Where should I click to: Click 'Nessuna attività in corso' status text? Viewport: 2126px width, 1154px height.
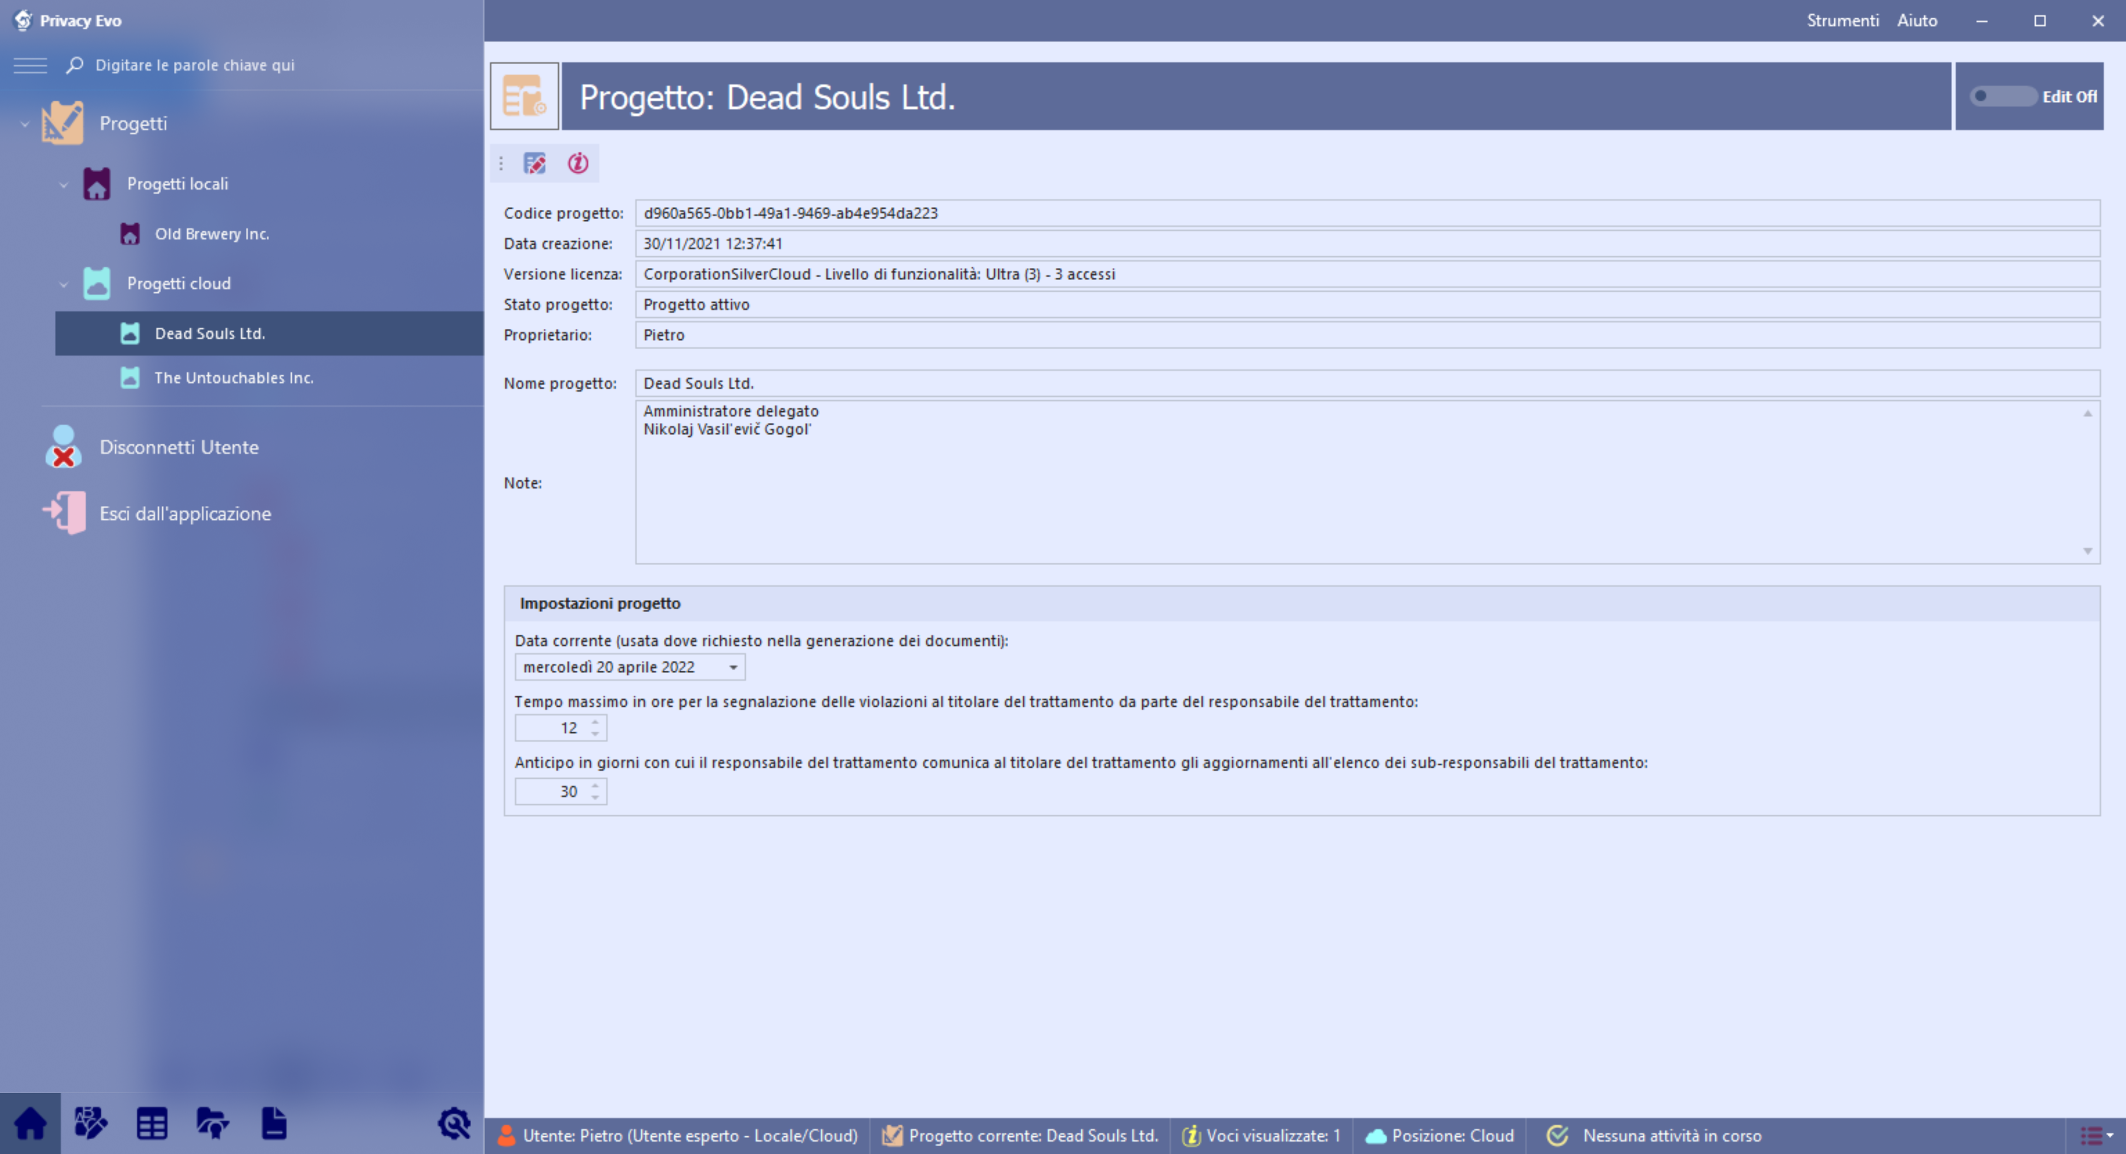(1672, 1136)
